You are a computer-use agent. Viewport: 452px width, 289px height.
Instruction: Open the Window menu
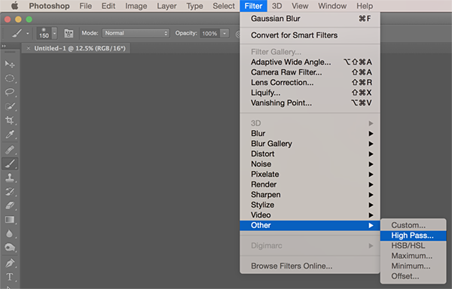[332, 6]
